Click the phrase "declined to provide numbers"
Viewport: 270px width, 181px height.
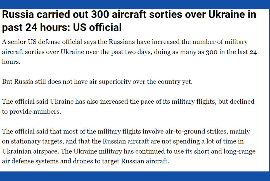[128, 106]
